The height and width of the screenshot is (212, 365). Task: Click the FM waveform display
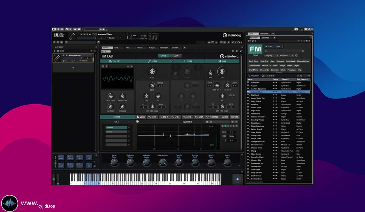click(x=118, y=79)
